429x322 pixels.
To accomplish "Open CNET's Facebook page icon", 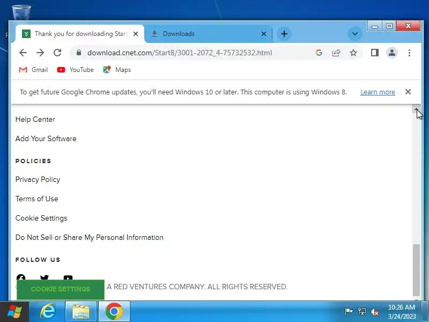I will click(21, 277).
